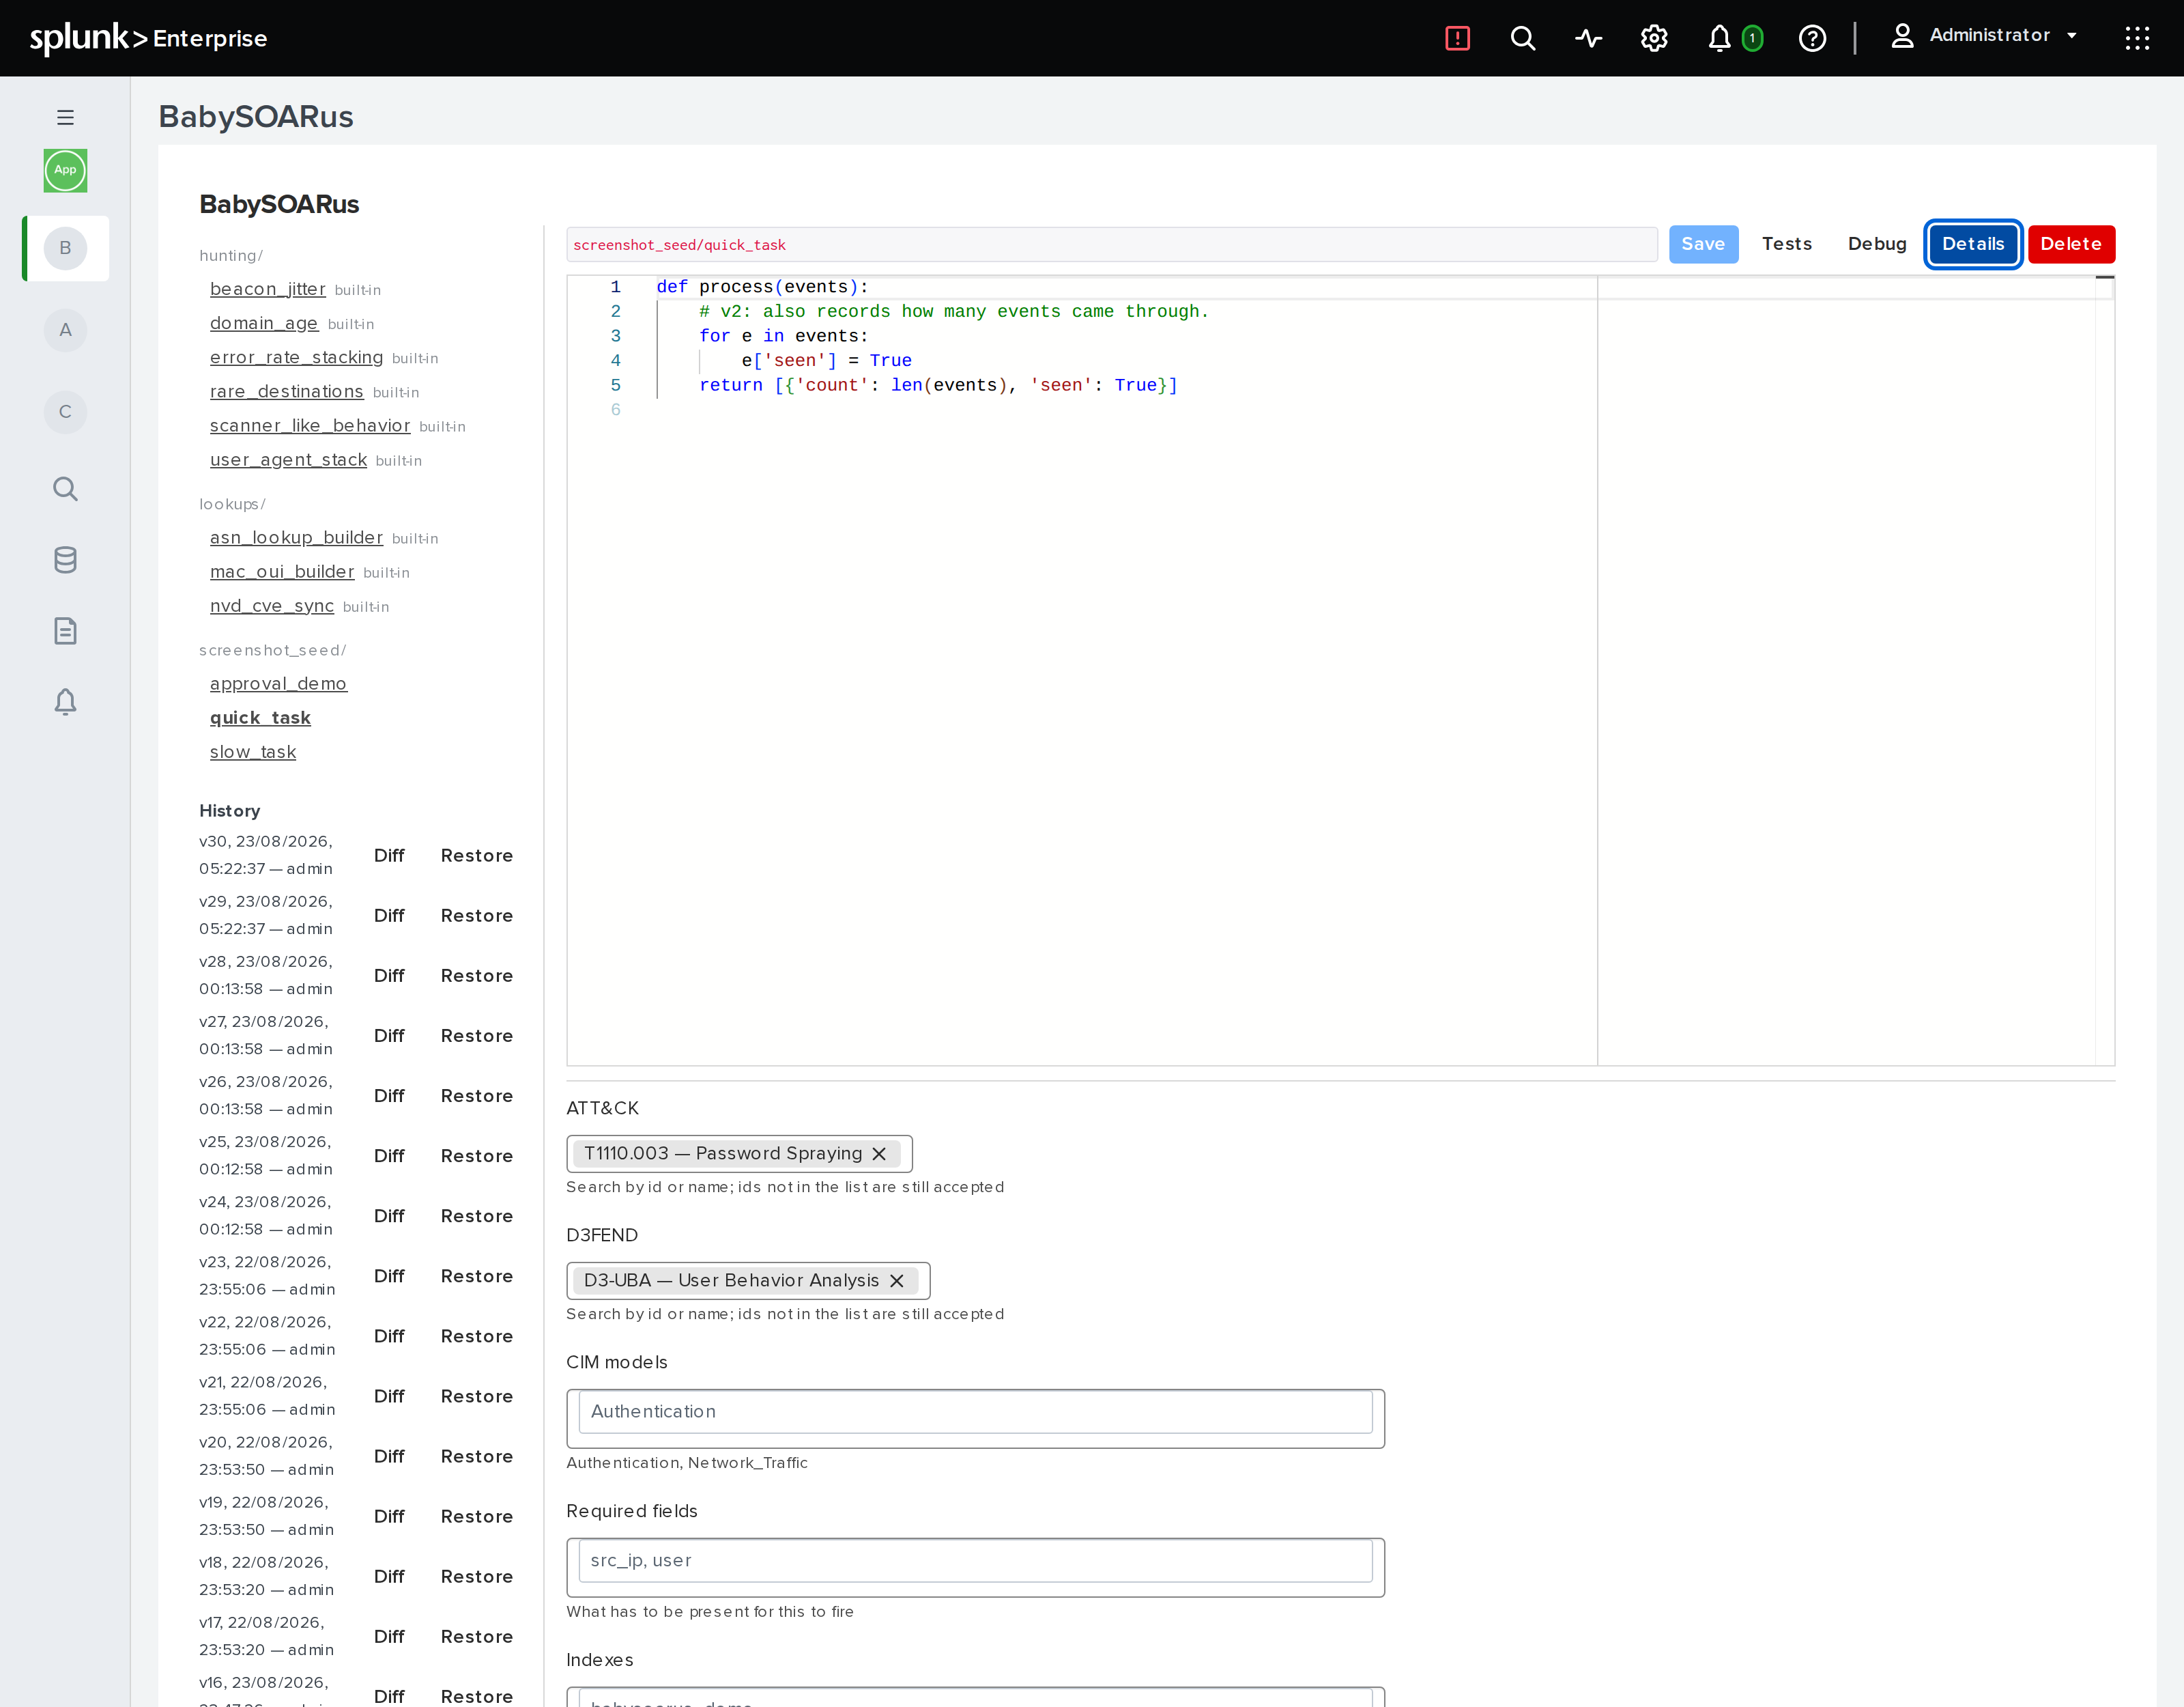Viewport: 2184px width, 1707px height.
Task: Select the quick_task script
Action: click(260, 718)
